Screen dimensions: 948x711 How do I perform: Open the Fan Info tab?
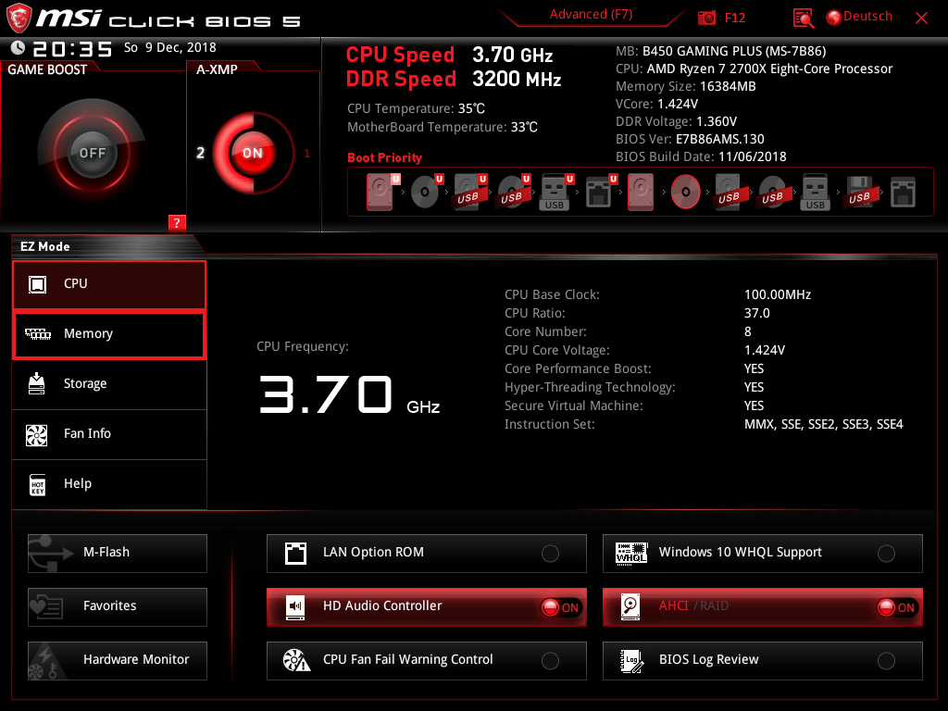point(108,434)
